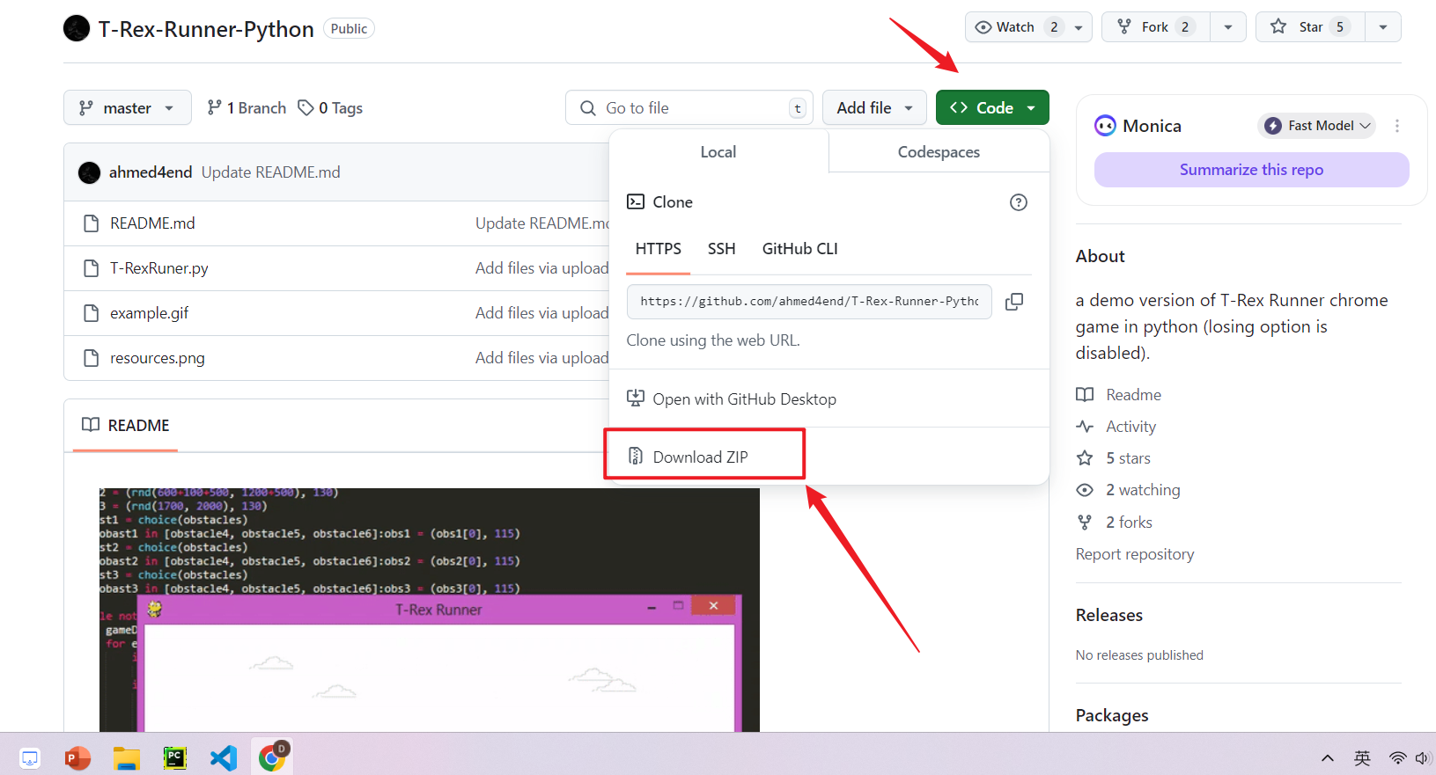Select the GitHub CLI clone tab
1436x775 pixels.
[x=800, y=249]
